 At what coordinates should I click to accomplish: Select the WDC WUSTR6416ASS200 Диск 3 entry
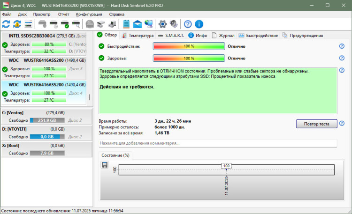[x=44, y=68]
